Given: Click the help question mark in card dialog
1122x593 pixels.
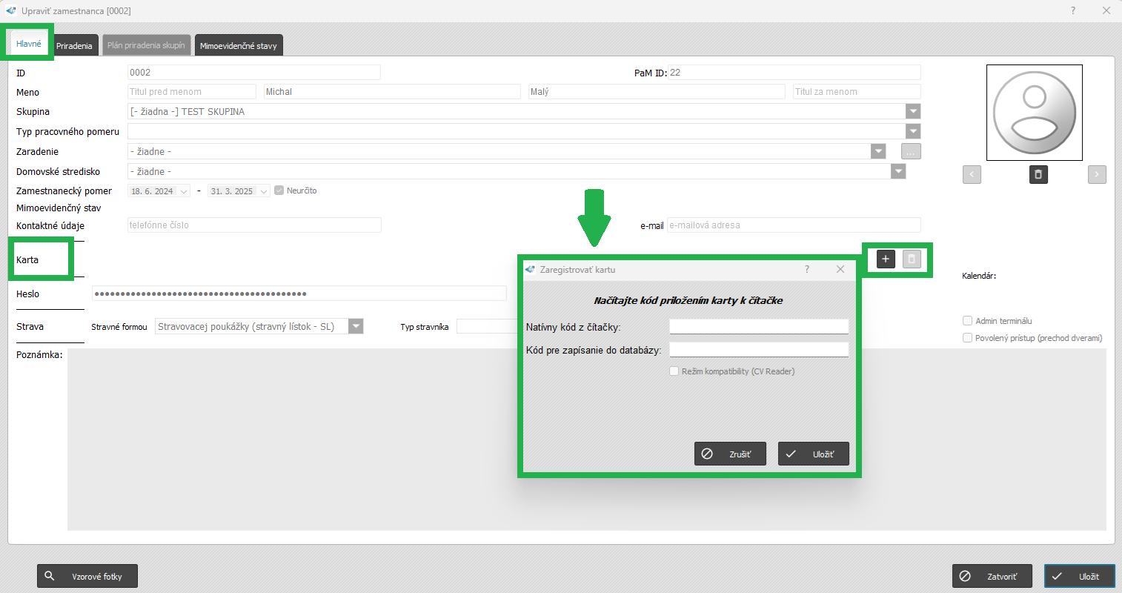Looking at the screenshot, I should 807,269.
